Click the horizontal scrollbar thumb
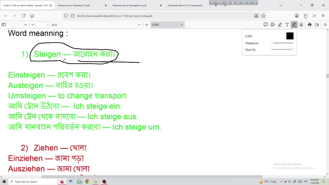Viewport: 329px width, 185px height. (152, 177)
